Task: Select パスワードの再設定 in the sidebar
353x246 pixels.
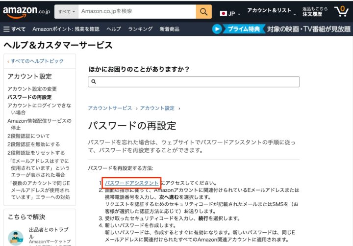Action: tap(29, 97)
